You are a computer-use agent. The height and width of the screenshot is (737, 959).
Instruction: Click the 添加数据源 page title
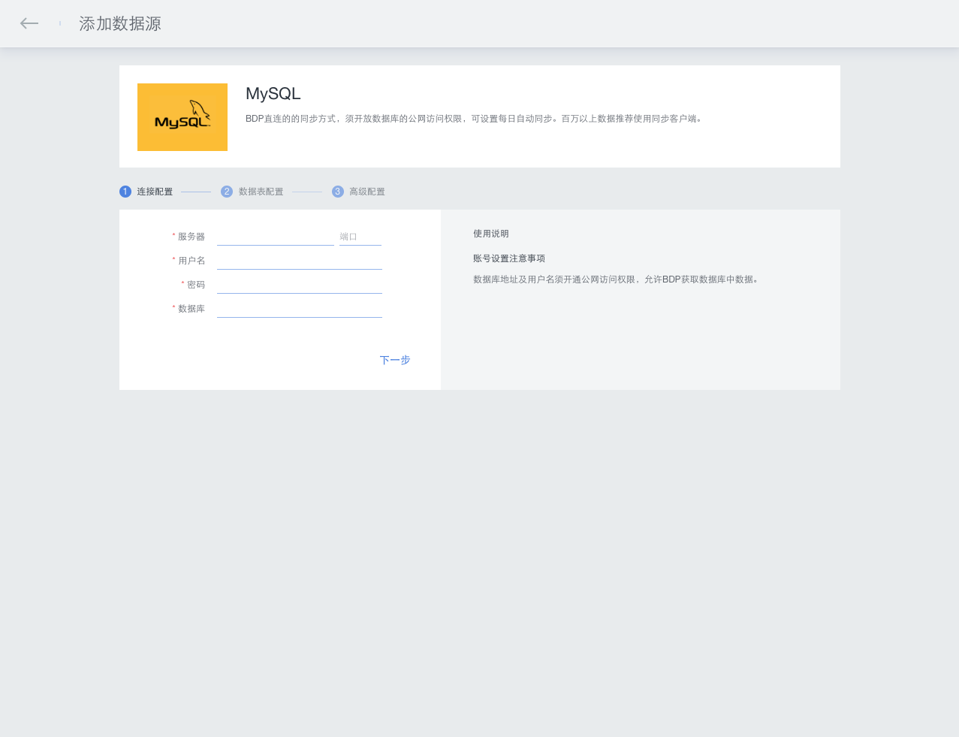click(x=120, y=24)
